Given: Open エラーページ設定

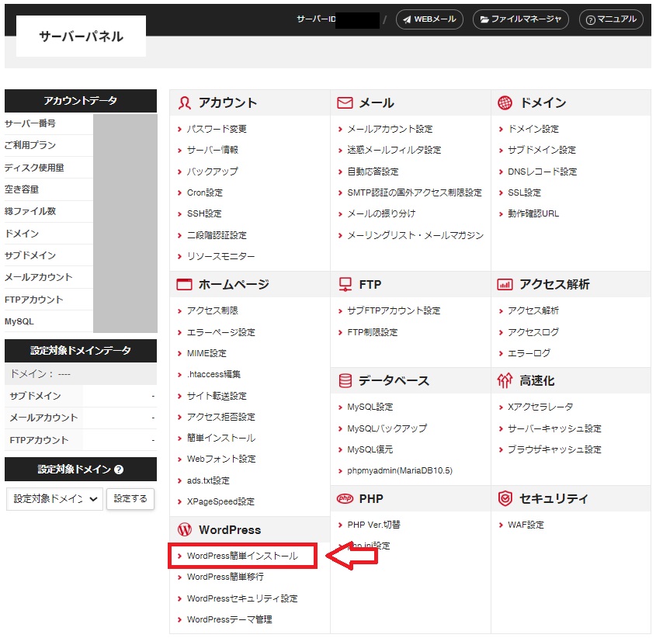Looking at the screenshot, I should point(221,332).
